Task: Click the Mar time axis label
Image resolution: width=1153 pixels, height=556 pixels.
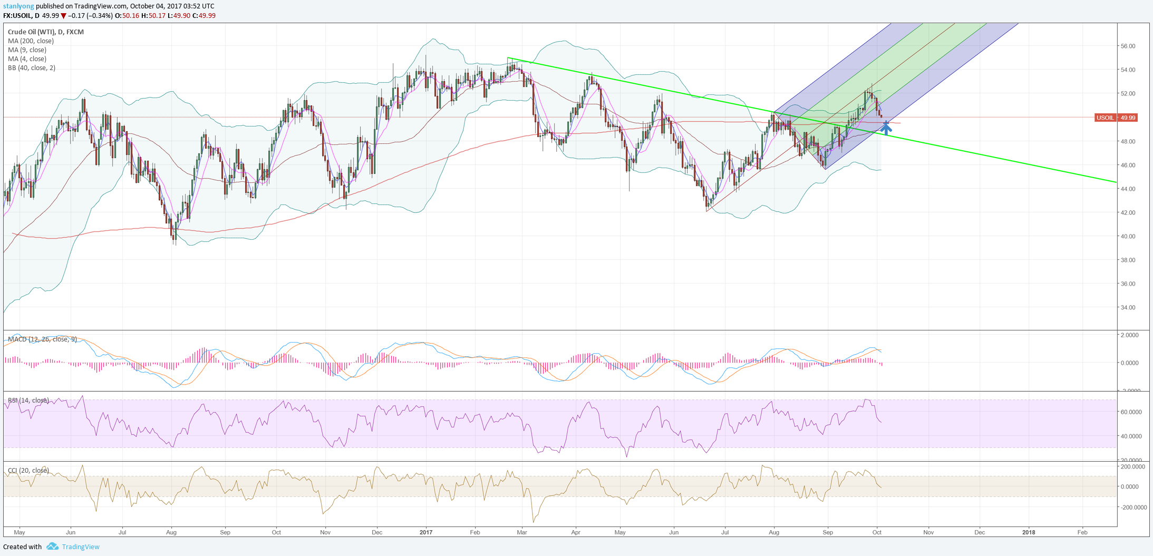Action: click(x=522, y=532)
